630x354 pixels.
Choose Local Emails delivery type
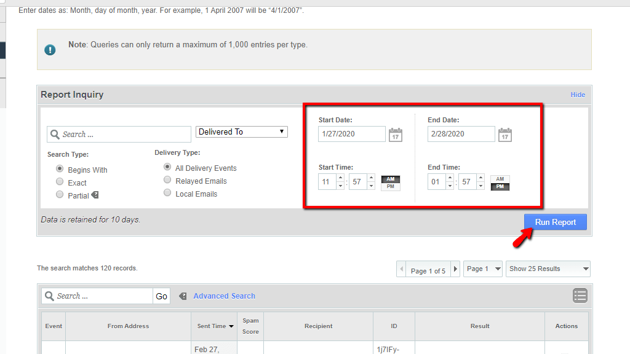point(167,192)
